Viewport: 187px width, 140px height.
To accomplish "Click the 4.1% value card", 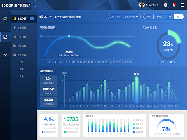I will pyautogui.click(x=49, y=125).
